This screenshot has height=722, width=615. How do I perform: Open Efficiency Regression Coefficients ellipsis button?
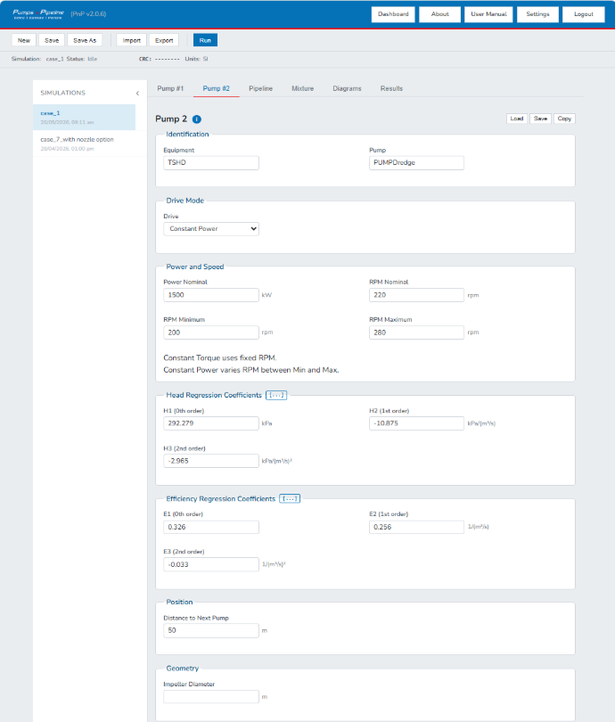pyautogui.click(x=290, y=498)
